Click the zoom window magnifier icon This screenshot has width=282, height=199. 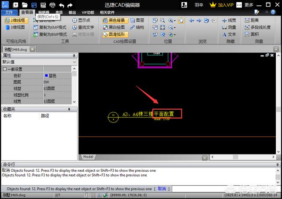(163, 20)
